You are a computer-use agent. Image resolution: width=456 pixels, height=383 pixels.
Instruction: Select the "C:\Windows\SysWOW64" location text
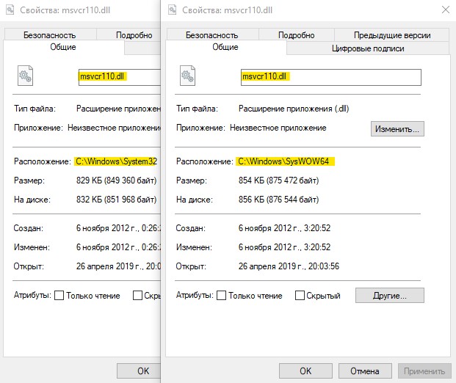[283, 161]
